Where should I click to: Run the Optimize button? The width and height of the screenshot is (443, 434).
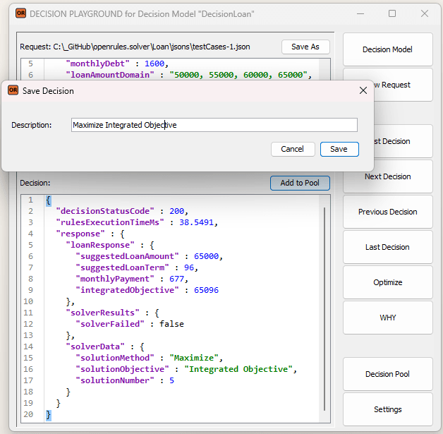click(x=387, y=282)
